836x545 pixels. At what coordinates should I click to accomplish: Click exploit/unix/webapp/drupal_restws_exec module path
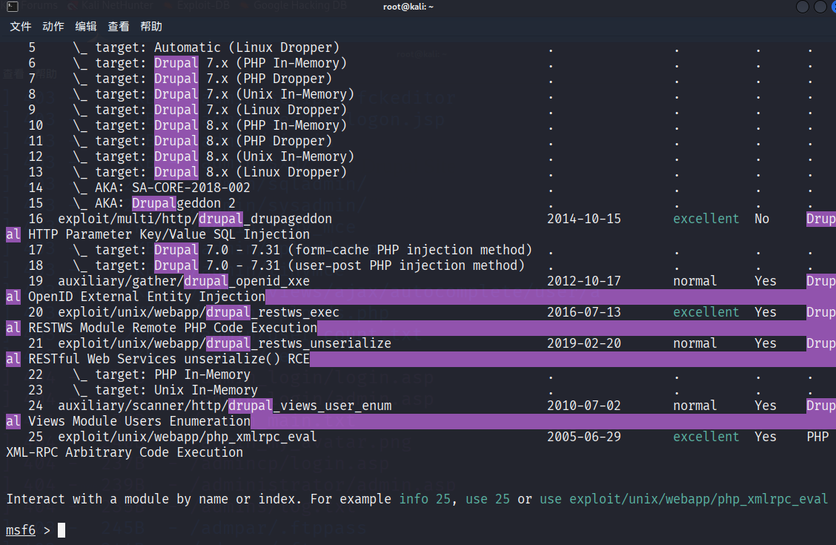point(199,312)
